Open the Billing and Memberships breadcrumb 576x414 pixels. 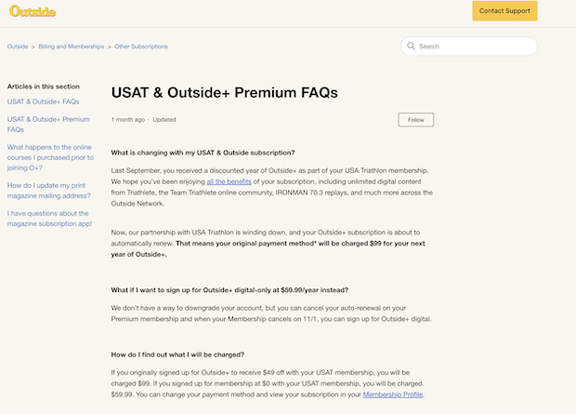(71, 46)
